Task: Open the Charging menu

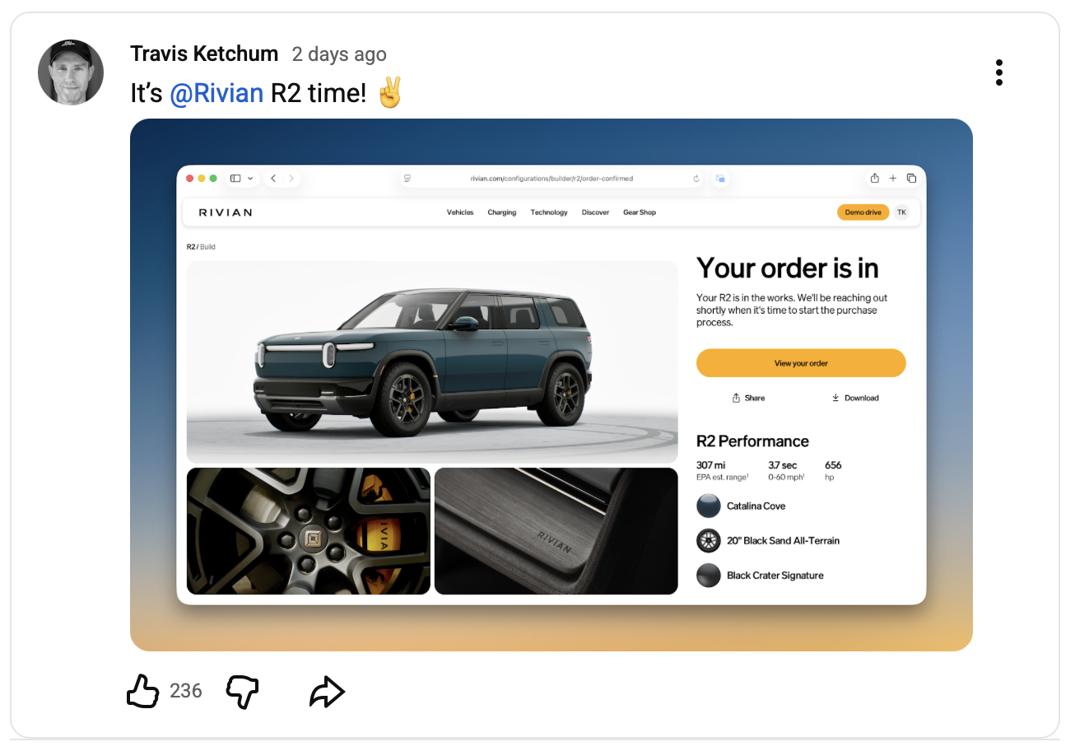Action: point(502,212)
